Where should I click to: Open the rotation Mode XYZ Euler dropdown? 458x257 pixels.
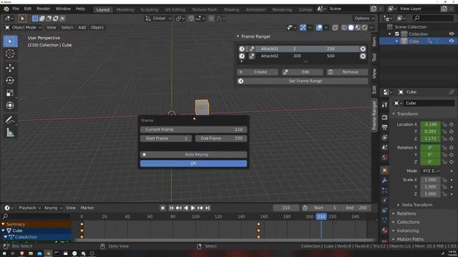[431, 171]
